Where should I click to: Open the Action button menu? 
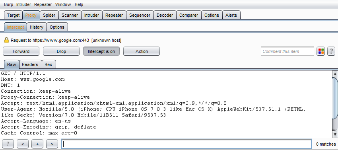[x=142, y=51]
